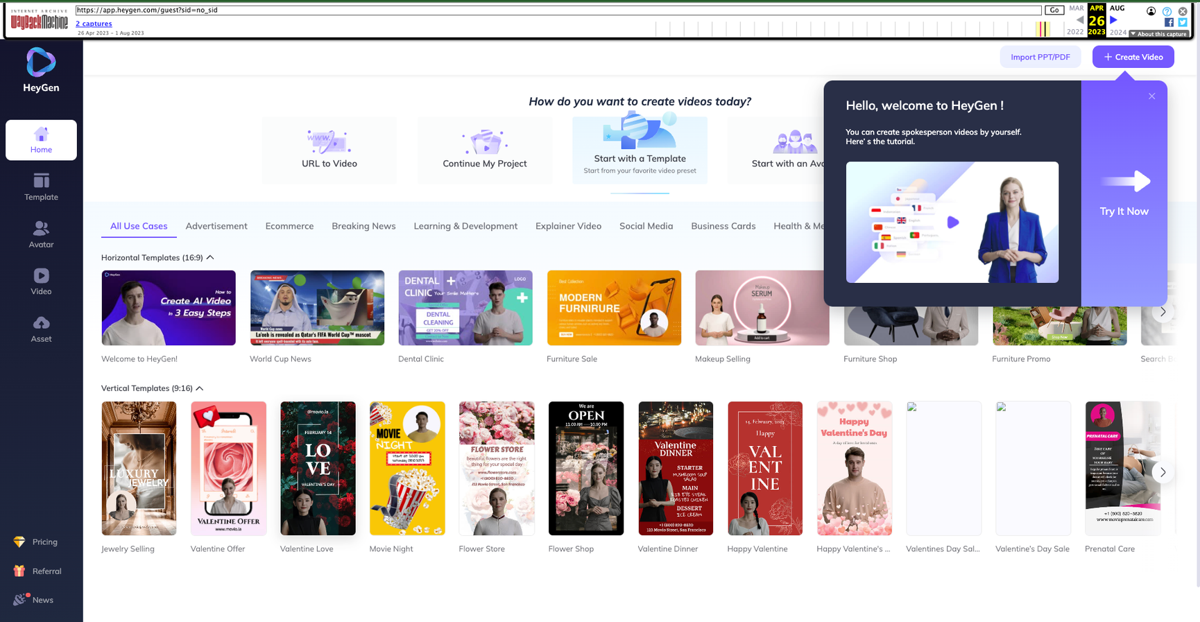Choose Start with a Template option
Image resolution: width=1200 pixels, height=622 pixels.
coord(640,150)
